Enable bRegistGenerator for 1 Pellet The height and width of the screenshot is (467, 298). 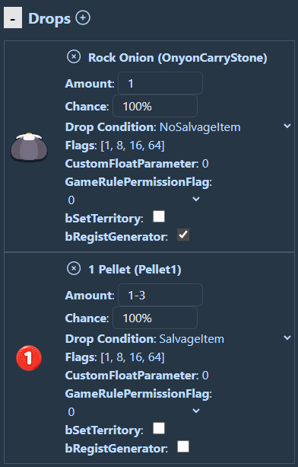[x=183, y=446]
